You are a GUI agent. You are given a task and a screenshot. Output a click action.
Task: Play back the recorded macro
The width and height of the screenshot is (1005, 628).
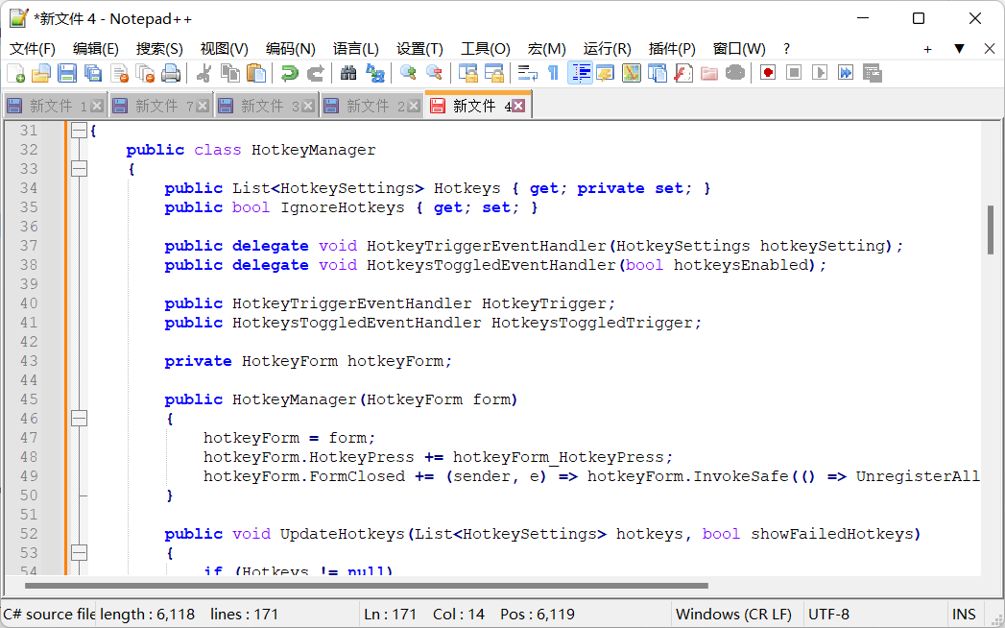coord(820,73)
